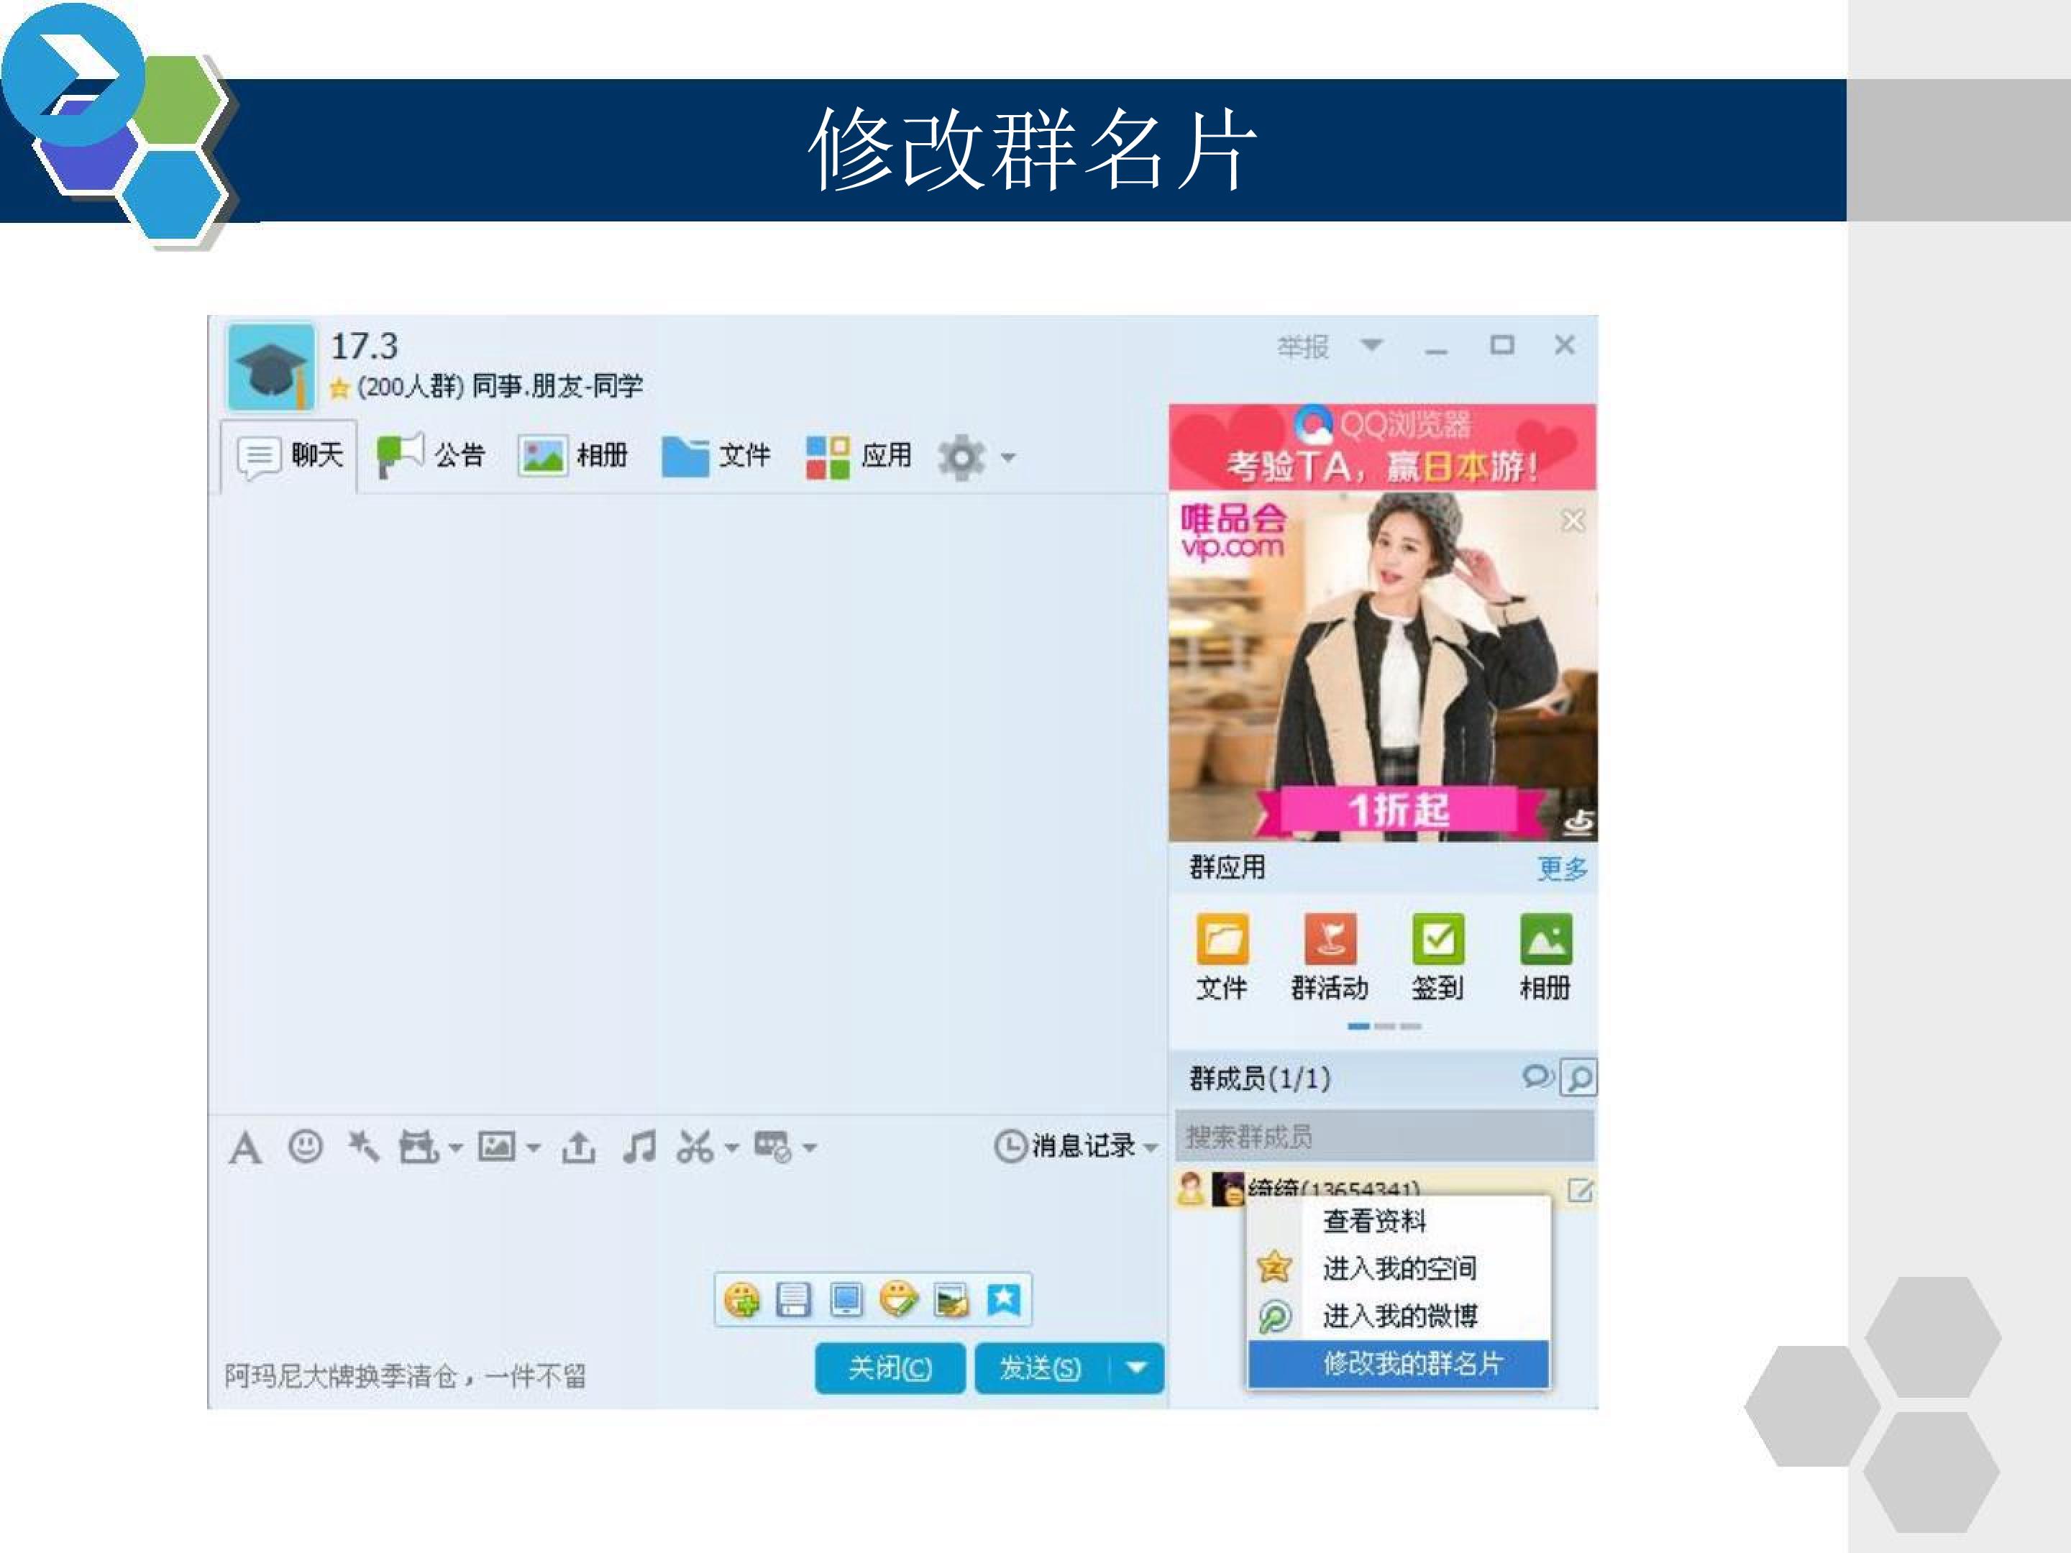
Task: Click the magic wand expression icon
Action: tap(362, 1146)
